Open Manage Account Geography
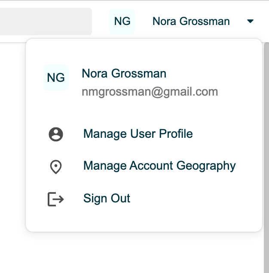The image size is (269, 273). tap(159, 166)
